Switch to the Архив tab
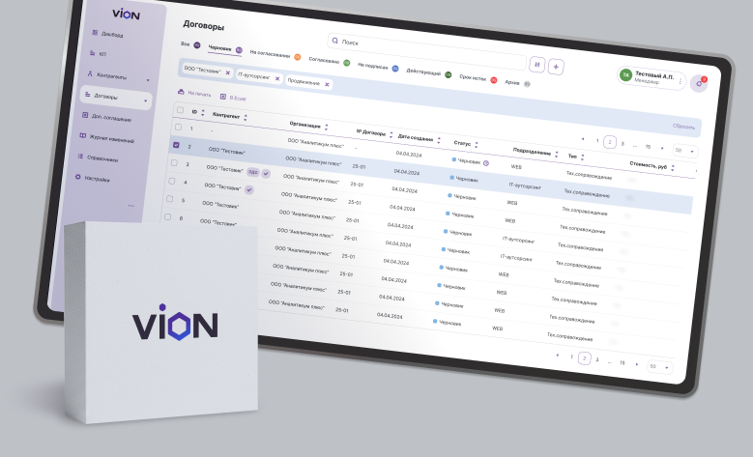Viewport: 753px width, 457px height. 517,82
